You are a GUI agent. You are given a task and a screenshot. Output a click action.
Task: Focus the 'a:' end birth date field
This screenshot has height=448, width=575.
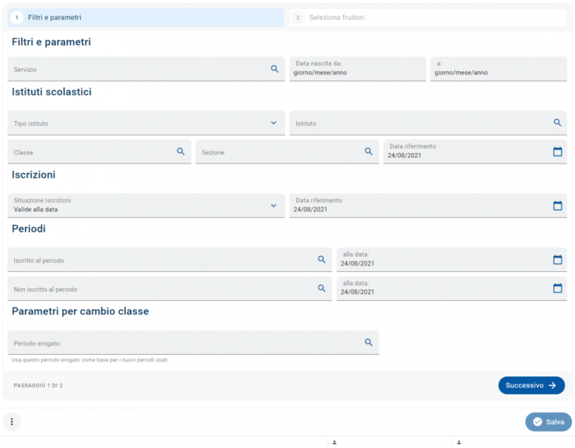coord(498,69)
